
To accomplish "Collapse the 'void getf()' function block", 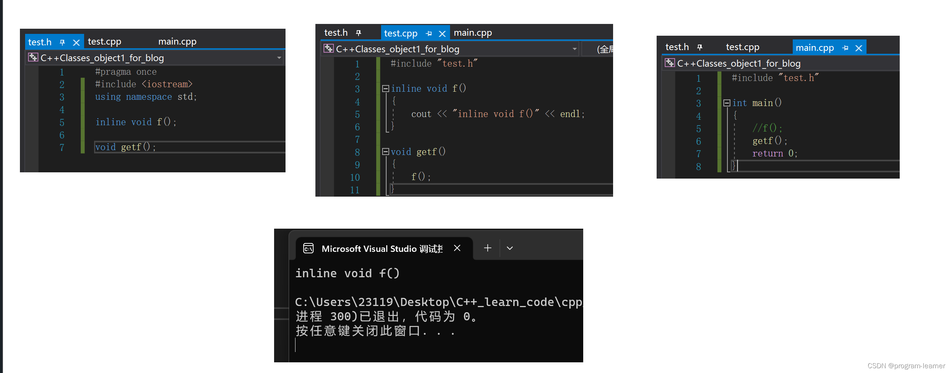I will [385, 151].
